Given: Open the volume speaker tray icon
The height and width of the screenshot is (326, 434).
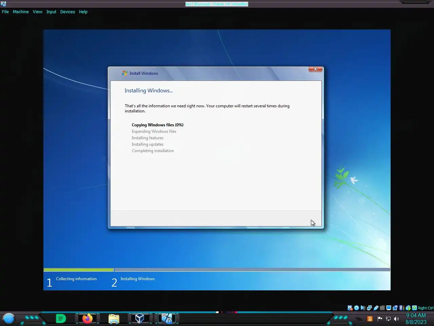Looking at the screenshot, I should point(396,319).
